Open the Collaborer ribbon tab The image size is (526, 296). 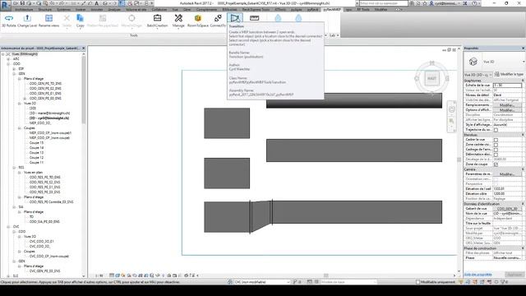(x=159, y=9)
